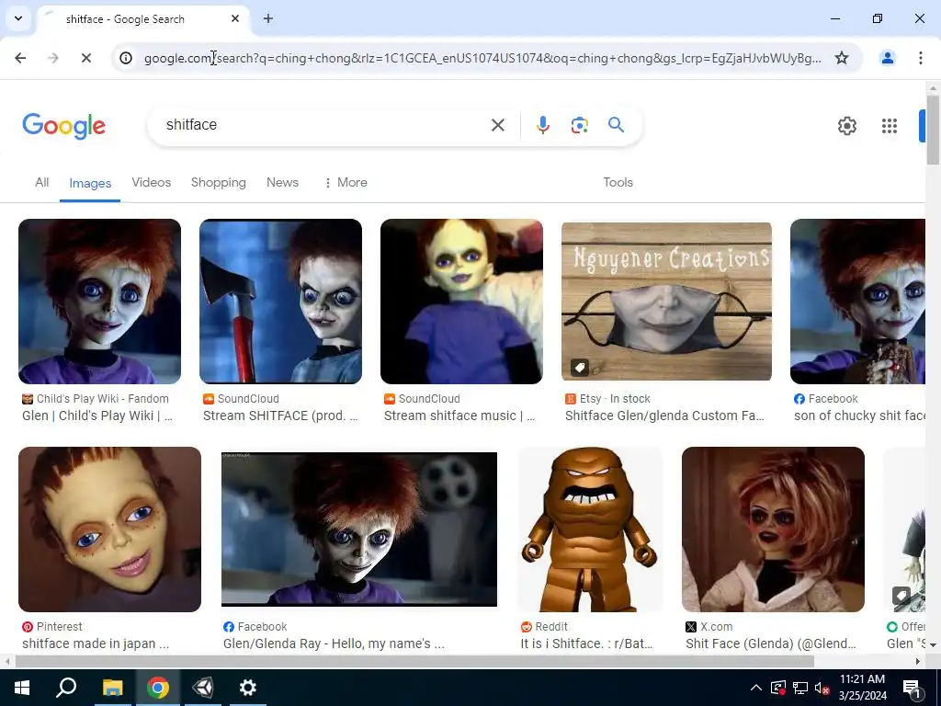Screen dimensions: 941x706
Task: Open Settings gear in taskbar
Action: [248, 688]
